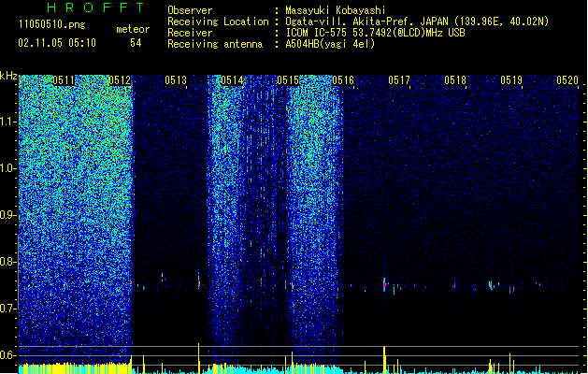Click the 0513 time marker
Screen dimensions: 588x374
click(176, 80)
